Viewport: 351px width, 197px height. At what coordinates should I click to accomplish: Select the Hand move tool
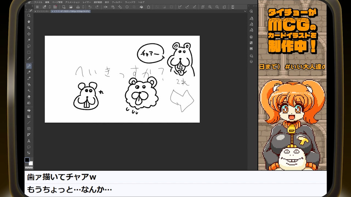click(29, 22)
